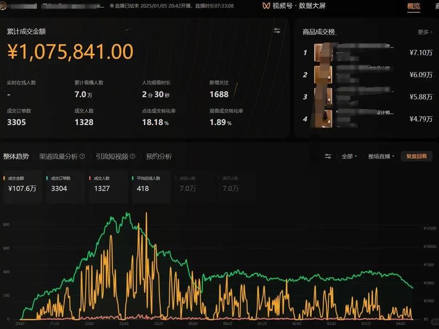This screenshot has height=329, width=439.
Task: Click the rank 4 product thumbnail
Action: coord(323,119)
